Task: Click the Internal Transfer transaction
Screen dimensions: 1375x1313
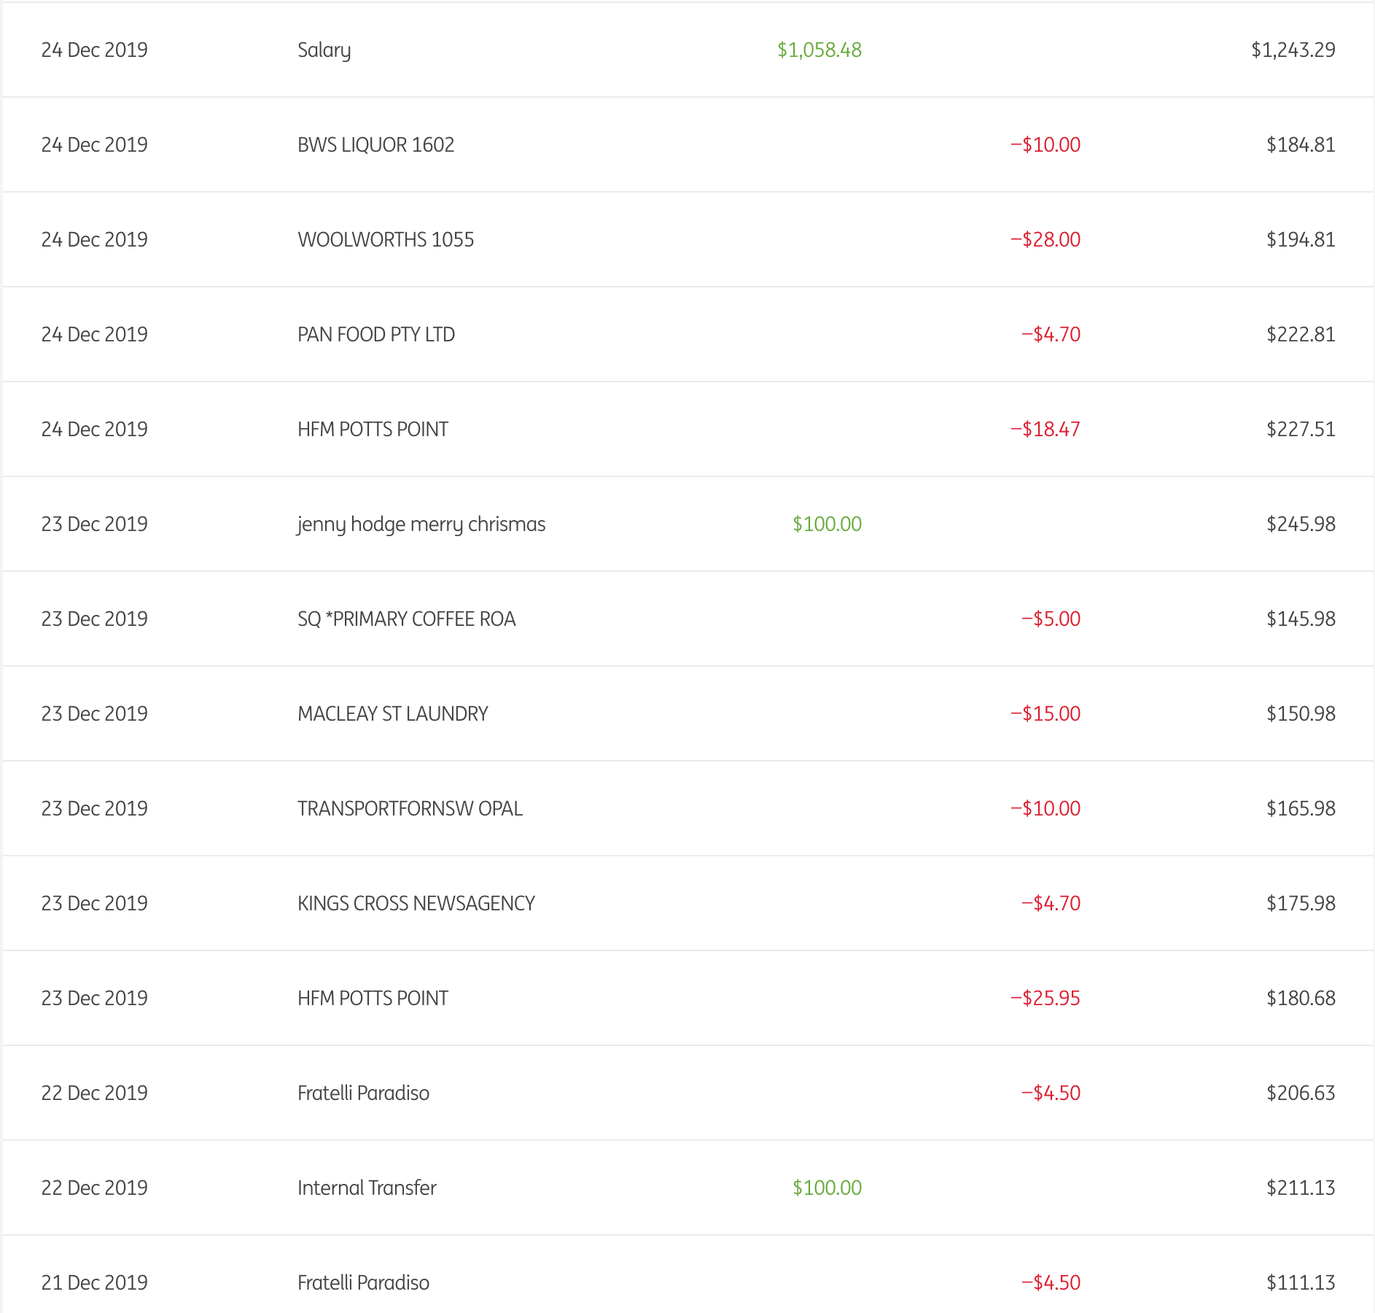Action: coord(367,1188)
